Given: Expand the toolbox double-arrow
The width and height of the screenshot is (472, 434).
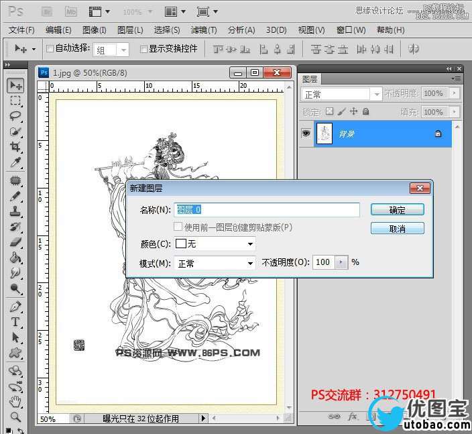Looking at the screenshot, I should (x=8, y=65).
